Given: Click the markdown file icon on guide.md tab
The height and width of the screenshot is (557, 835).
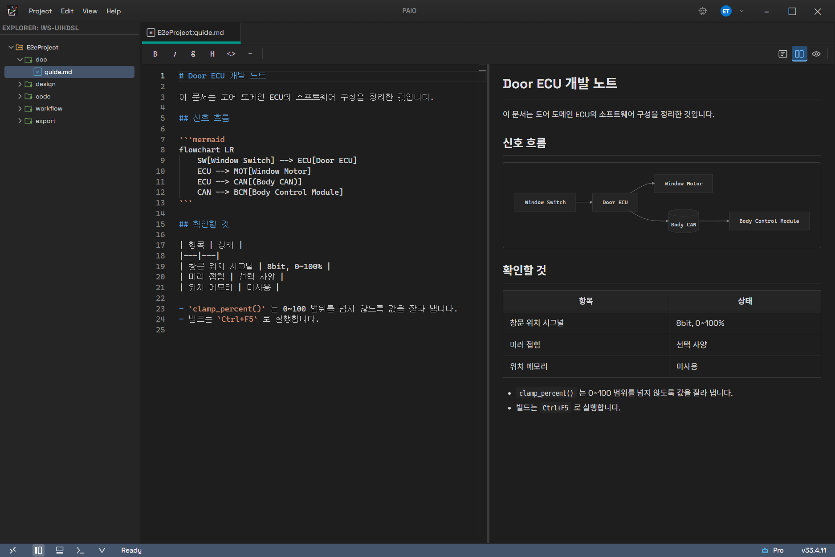Looking at the screenshot, I should click(151, 33).
